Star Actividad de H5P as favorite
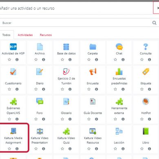The image size is (159, 159). tap(9, 60)
